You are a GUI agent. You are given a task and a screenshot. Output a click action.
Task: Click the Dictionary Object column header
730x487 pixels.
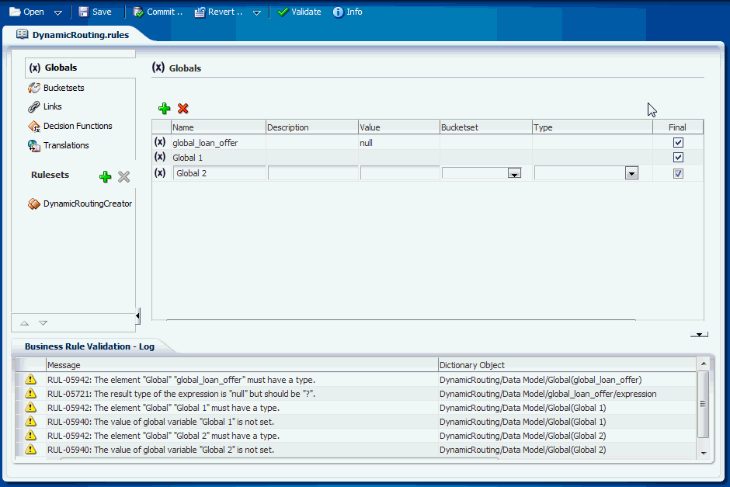point(567,365)
